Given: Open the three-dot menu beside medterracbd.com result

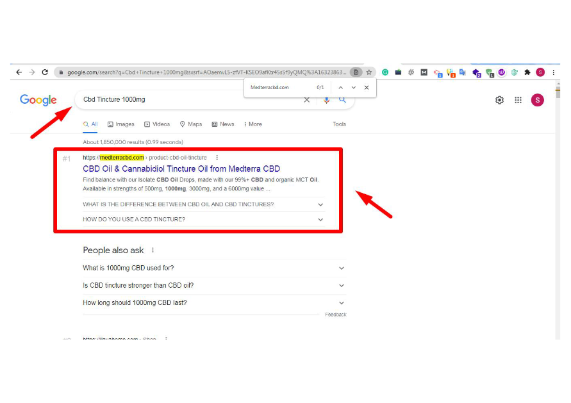Looking at the screenshot, I should 217,158.
